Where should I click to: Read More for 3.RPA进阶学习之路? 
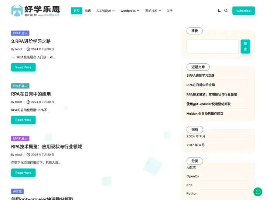[23, 67]
